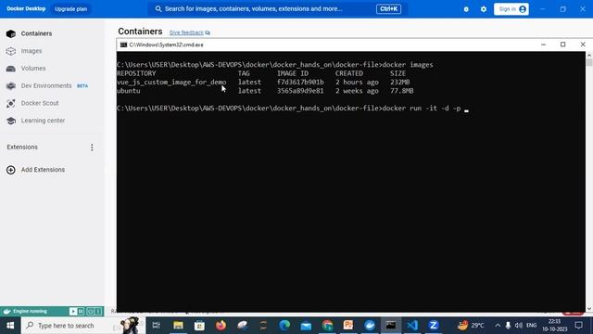This screenshot has width=593, height=334.
Task: Click the ENG language indicator
Action: click(531, 326)
